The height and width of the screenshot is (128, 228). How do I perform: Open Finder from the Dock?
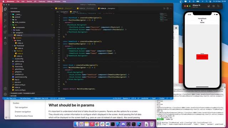(x=76, y=124)
